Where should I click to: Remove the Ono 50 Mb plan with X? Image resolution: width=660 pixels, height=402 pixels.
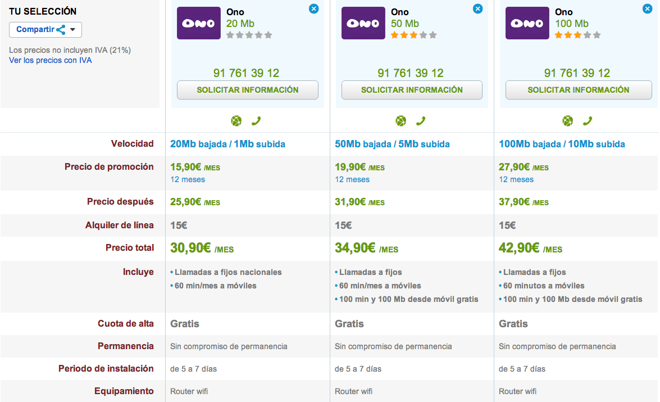coord(478,9)
